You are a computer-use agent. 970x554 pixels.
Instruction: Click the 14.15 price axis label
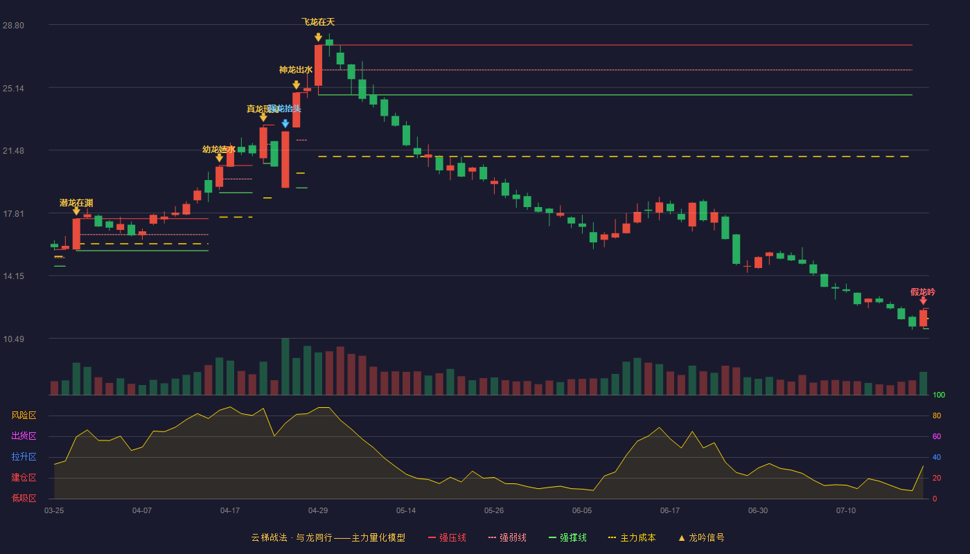pos(13,276)
